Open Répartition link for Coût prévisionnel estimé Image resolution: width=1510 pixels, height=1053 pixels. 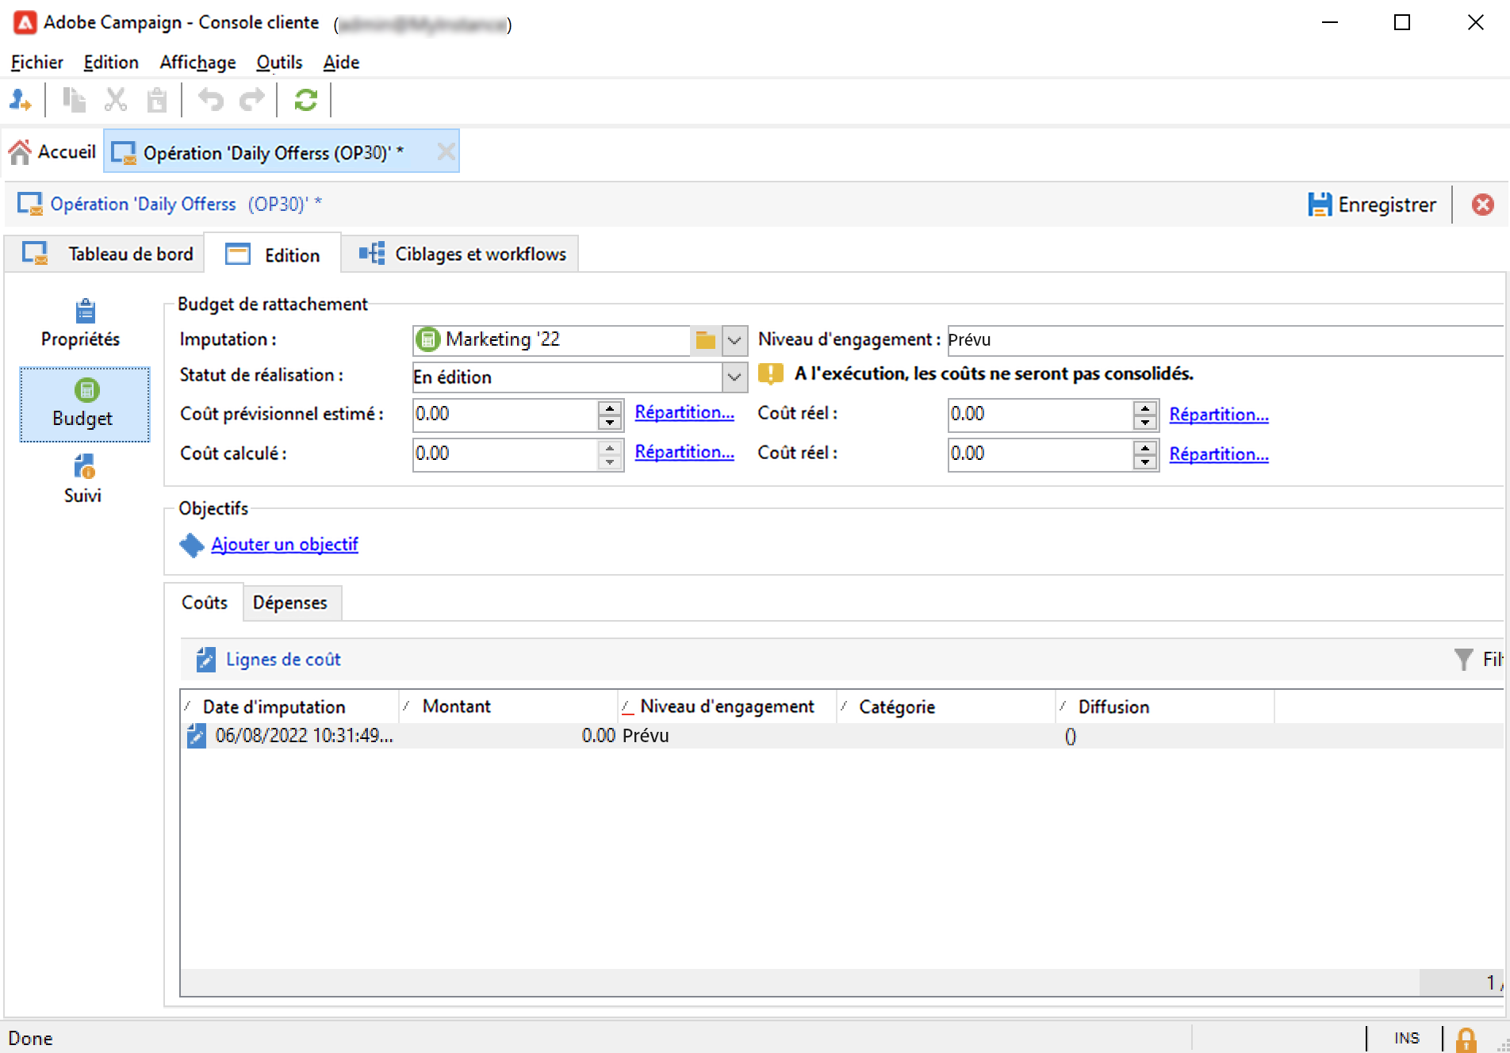[684, 412]
